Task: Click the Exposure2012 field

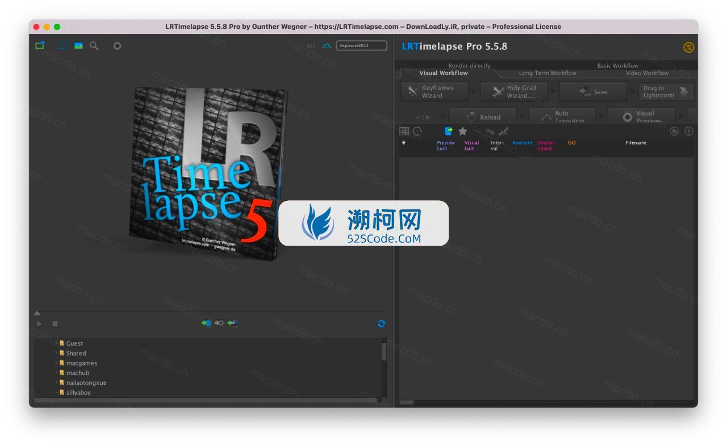Action: (x=361, y=45)
